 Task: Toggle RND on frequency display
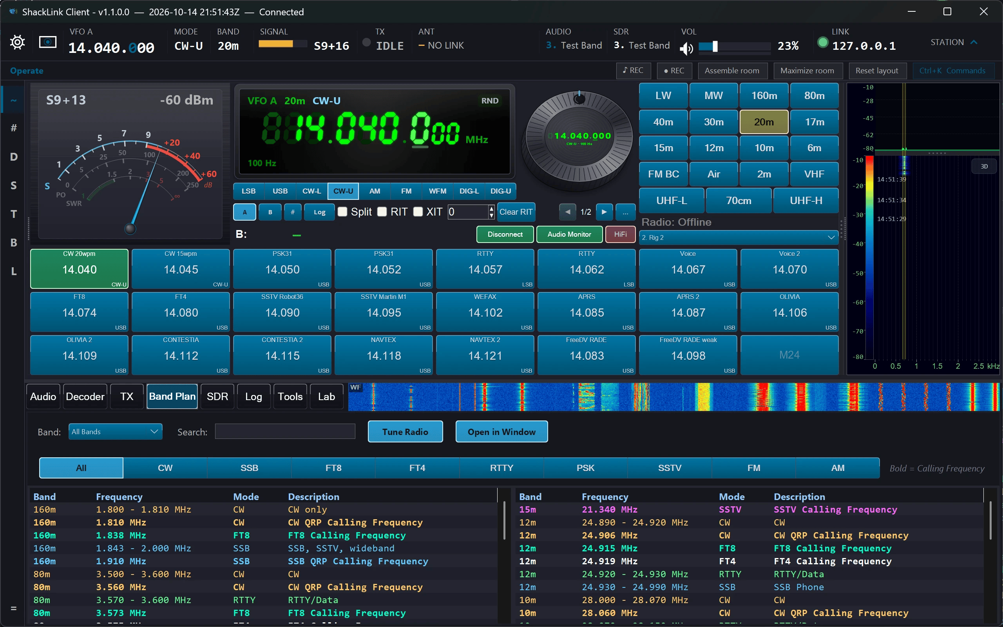489,101
